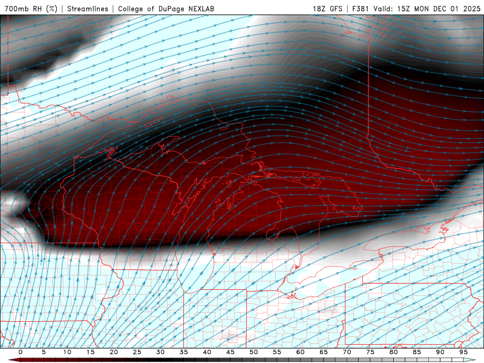Click the "Valid: 15Z MON DEC 01 2025" text

click(427, 8)
